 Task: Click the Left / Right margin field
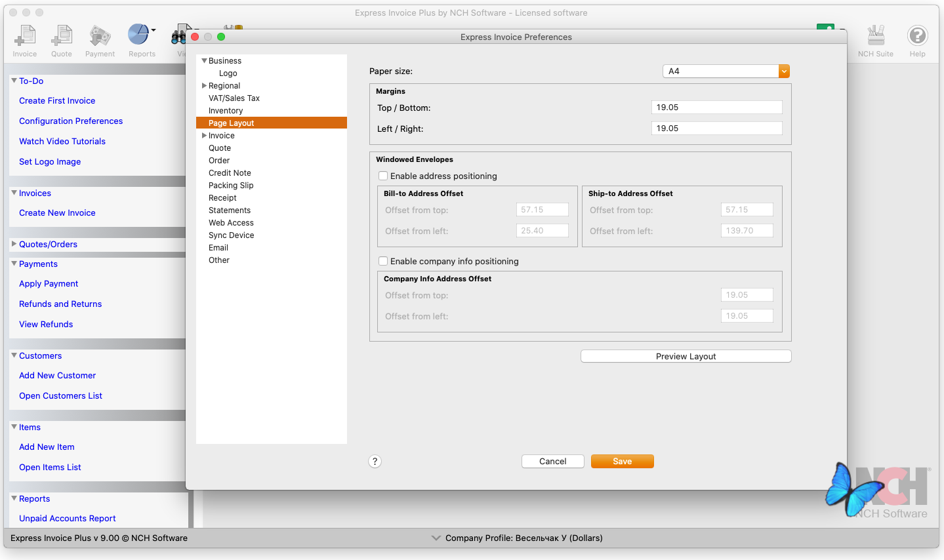click(x=717, y=129)
